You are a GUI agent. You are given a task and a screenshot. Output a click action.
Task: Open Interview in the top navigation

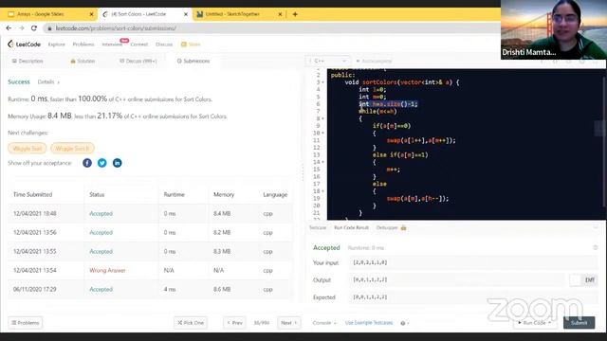(x=112, y=45)
